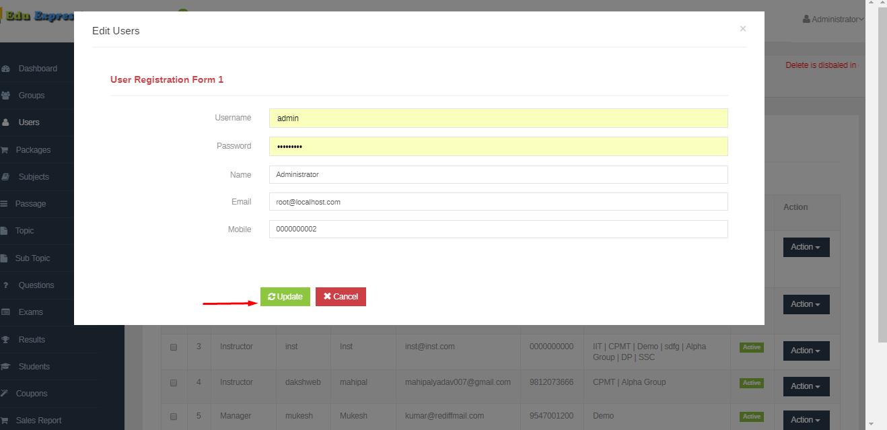Open the second Action dropdown in table
The image size is (887, 430).
tap(806, 304)
